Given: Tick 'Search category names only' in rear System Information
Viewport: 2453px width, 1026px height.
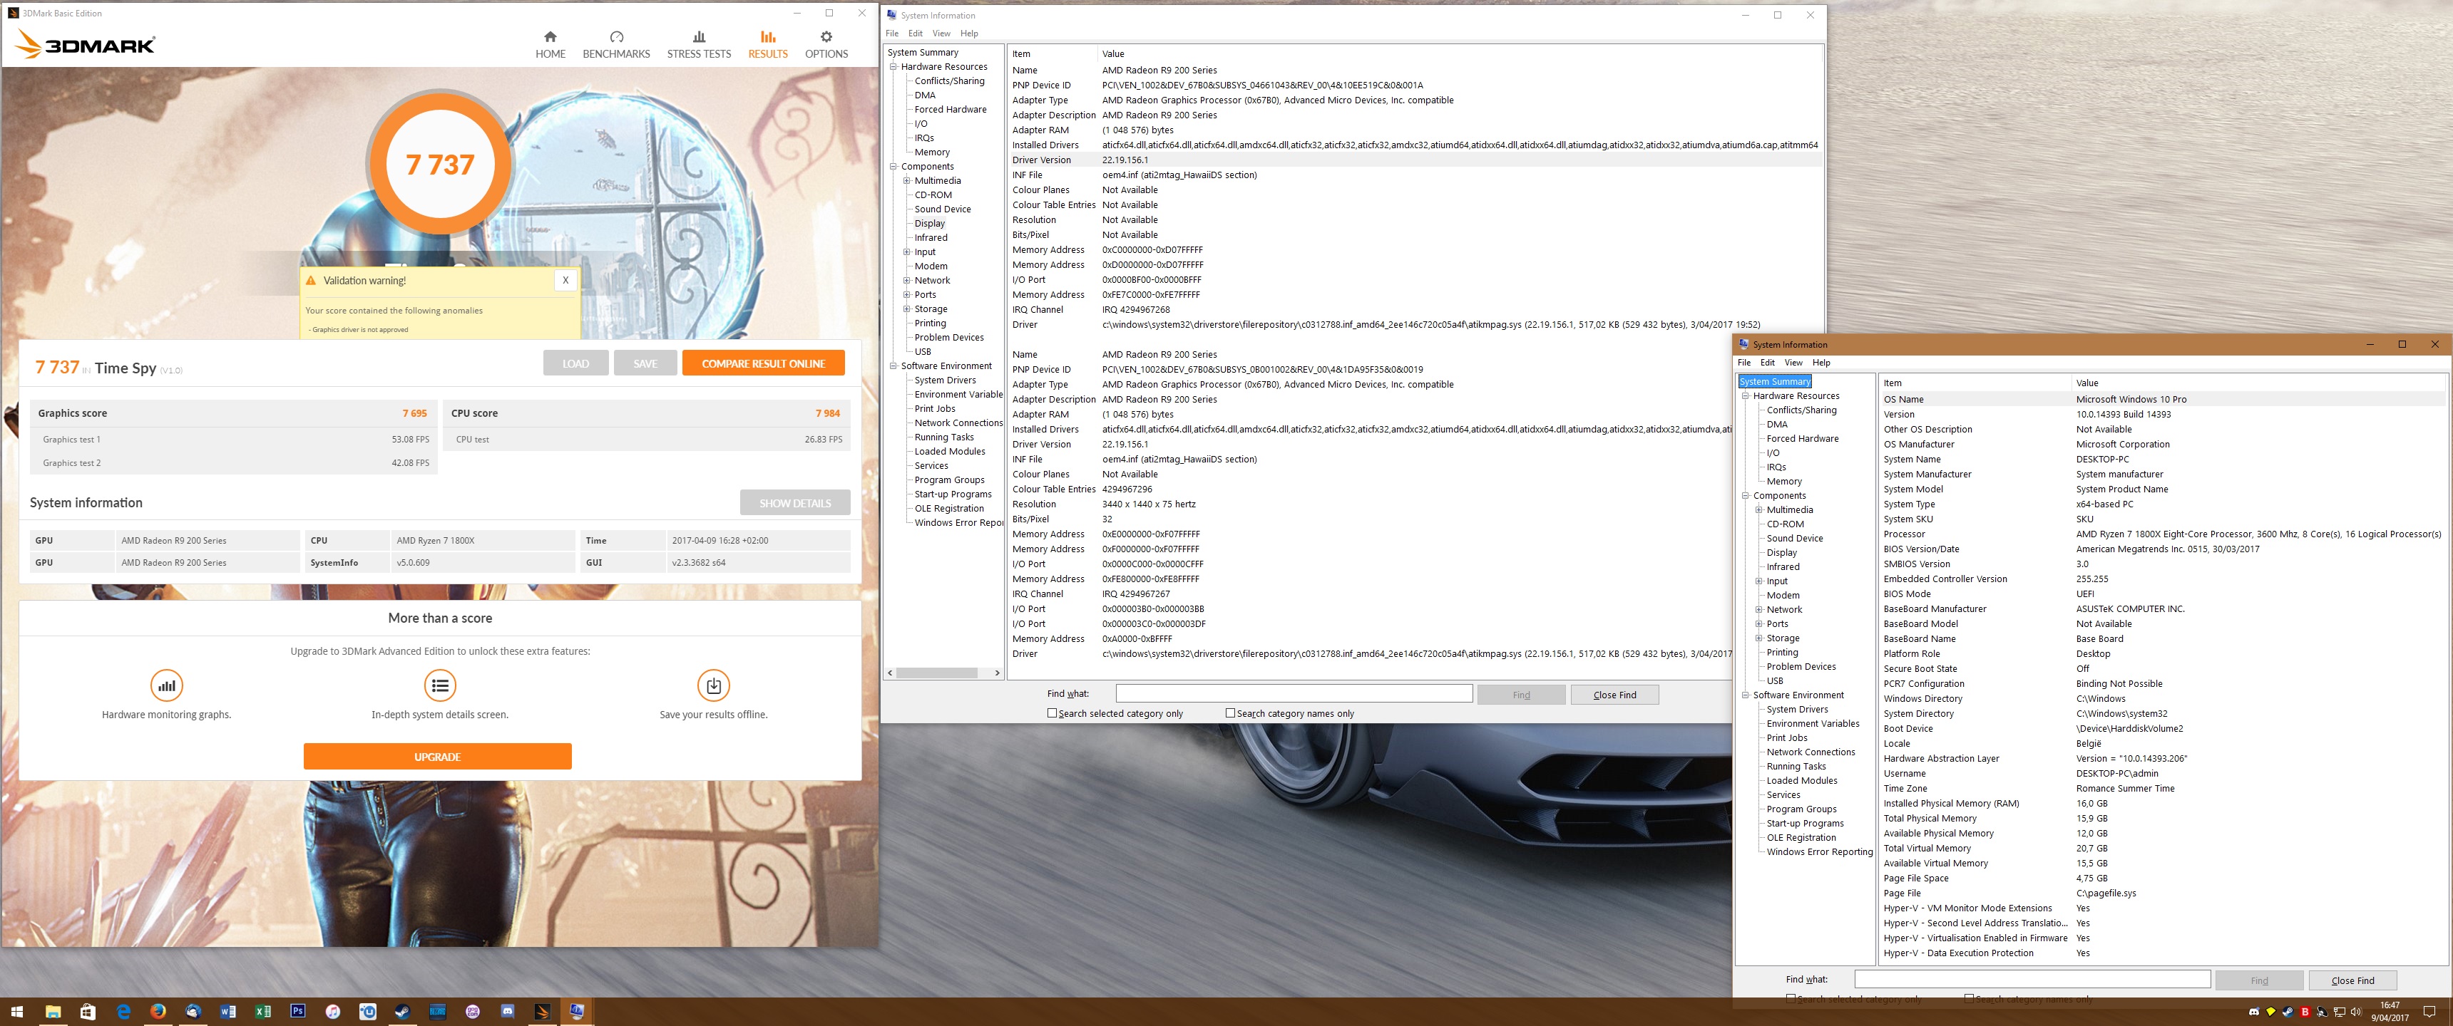Looking at the screenshot, I should tap(1230, 713).
